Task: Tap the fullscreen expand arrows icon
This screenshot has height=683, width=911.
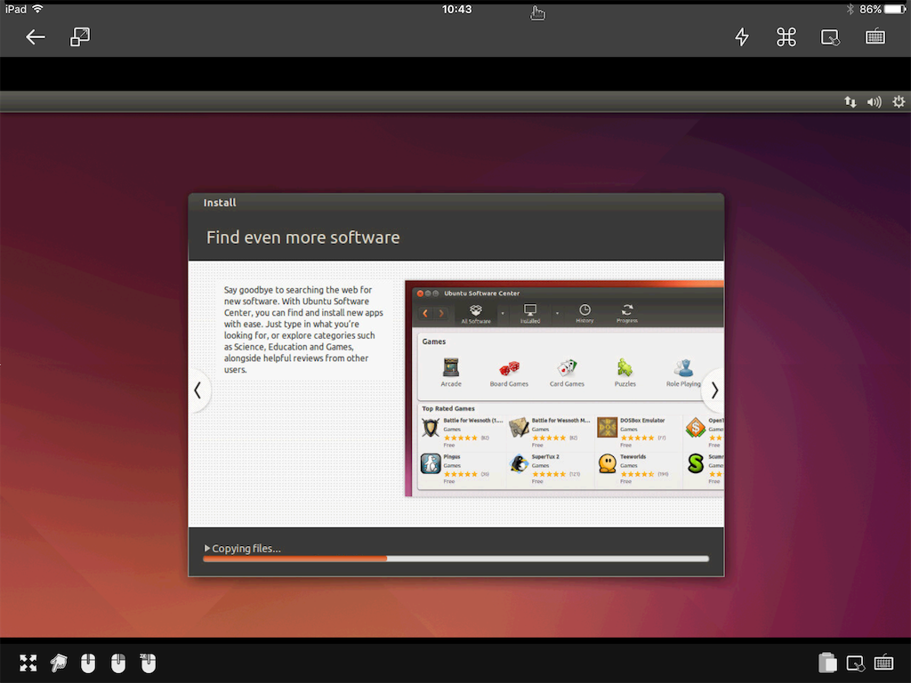Action: 28,663
